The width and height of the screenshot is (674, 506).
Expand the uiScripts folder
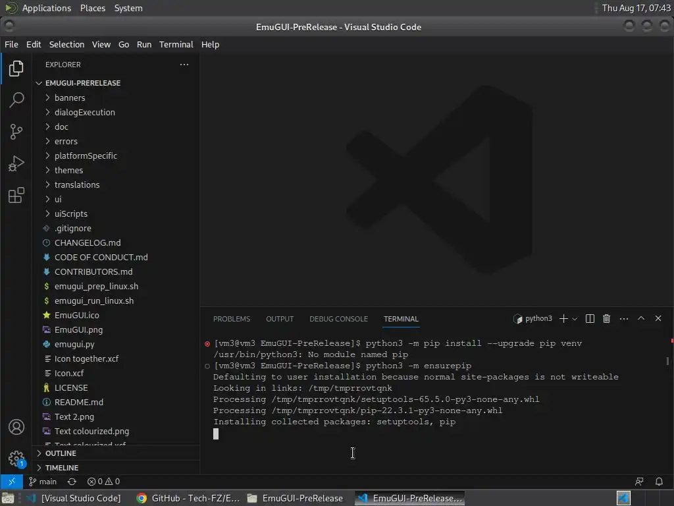[71, 214]
